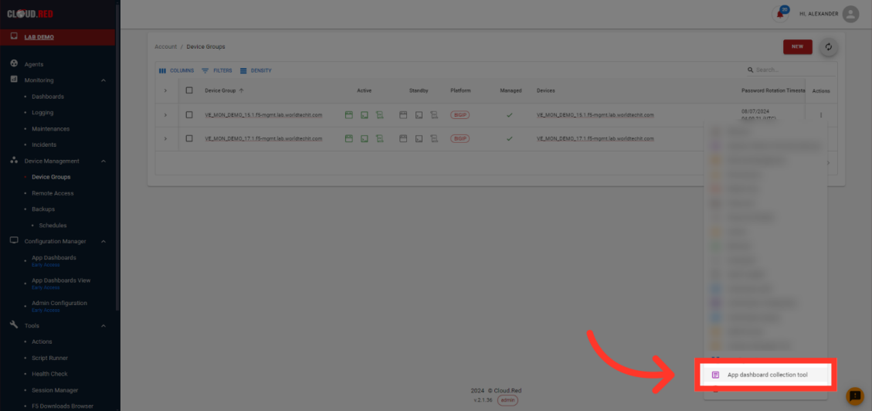Open active web GUI icon for VE_MON_DEMO_17.1
This screenshot has width=872, height=411.
click(x=348, y=138)
